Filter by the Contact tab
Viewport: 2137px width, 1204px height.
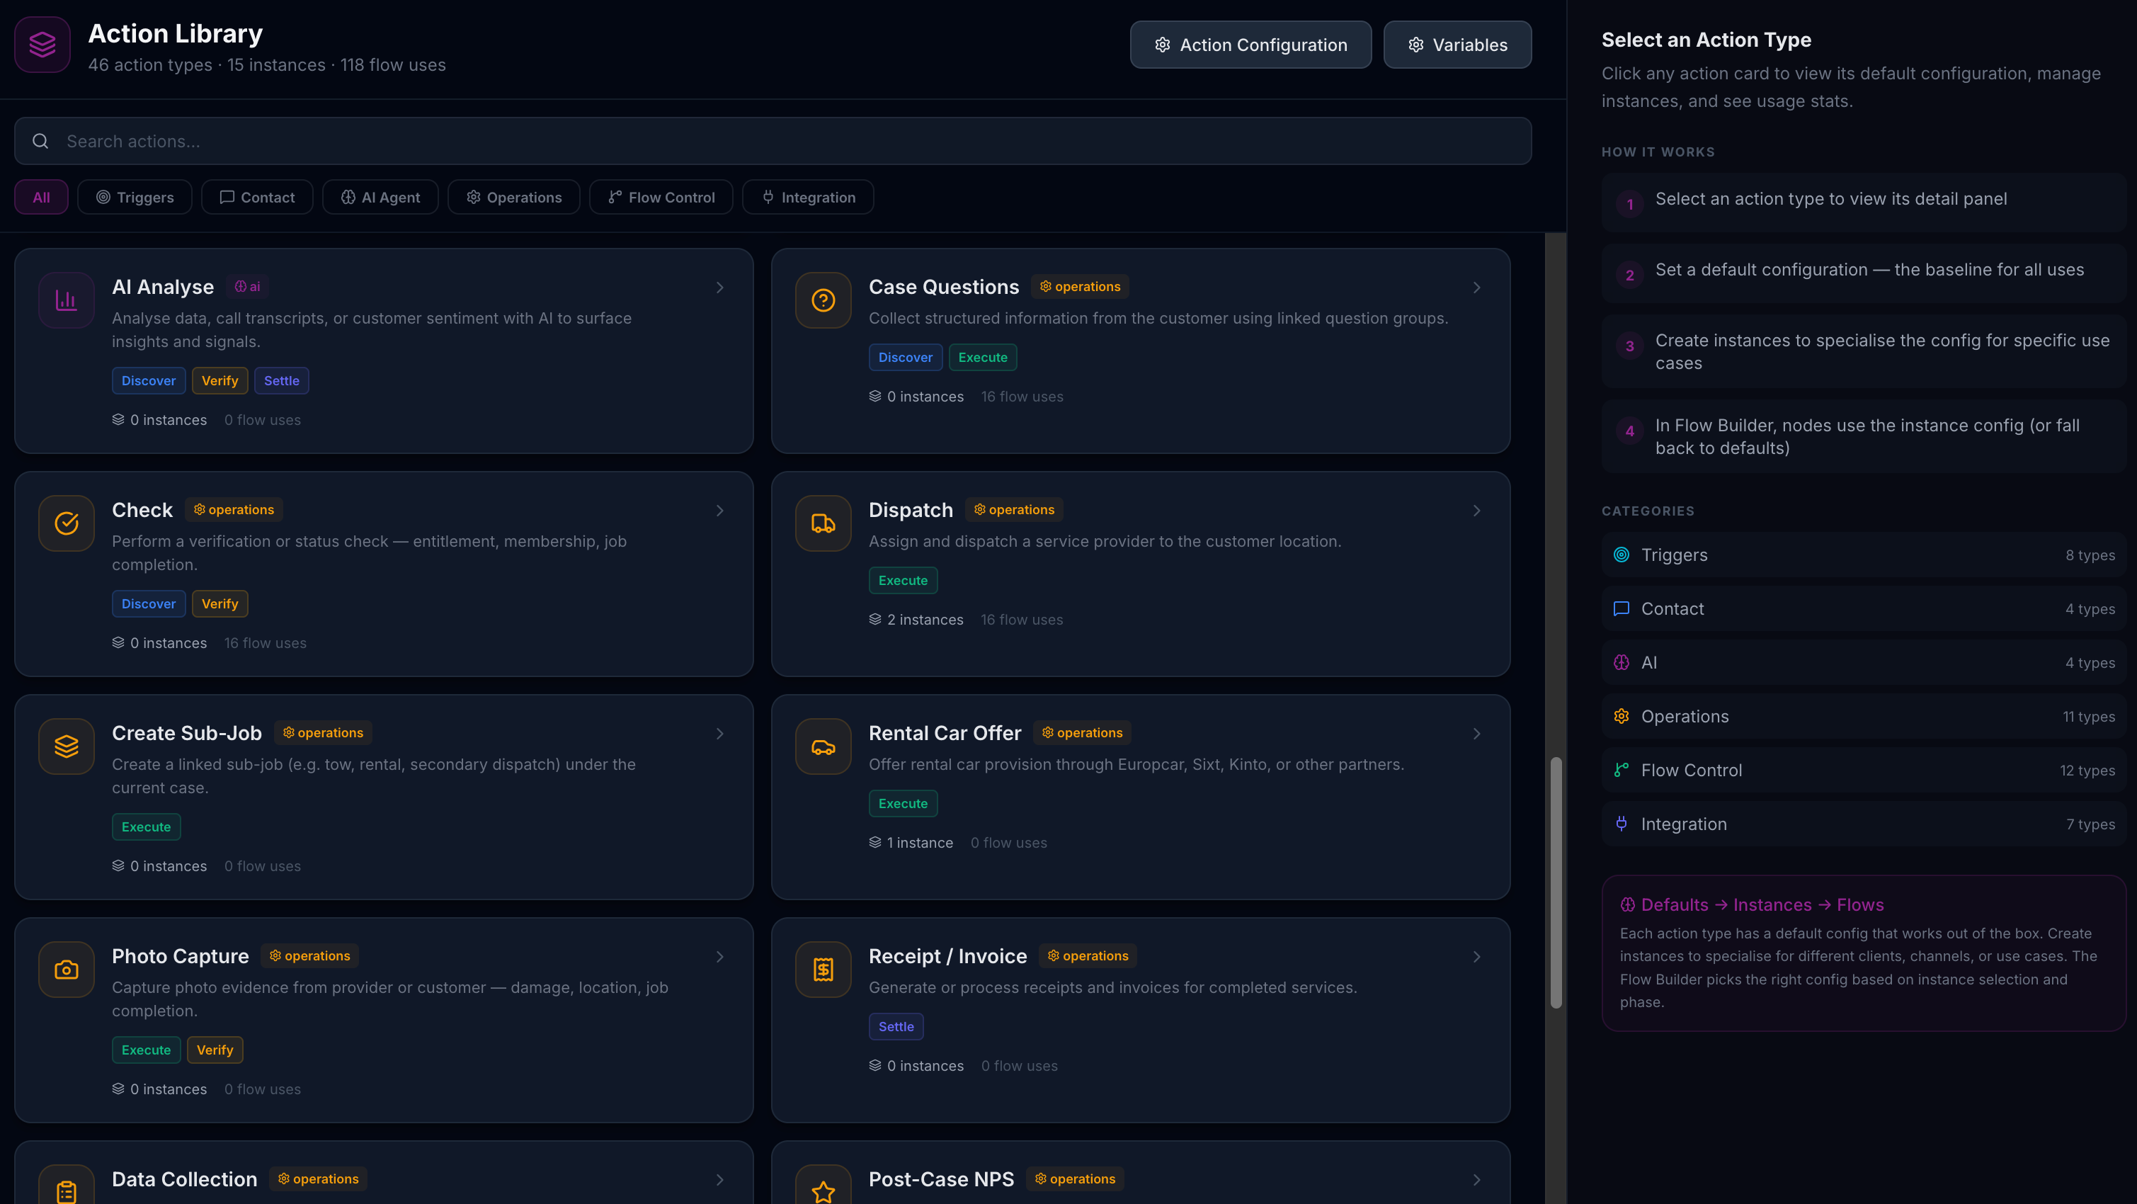pyautogui.click(x=257, y=198)
